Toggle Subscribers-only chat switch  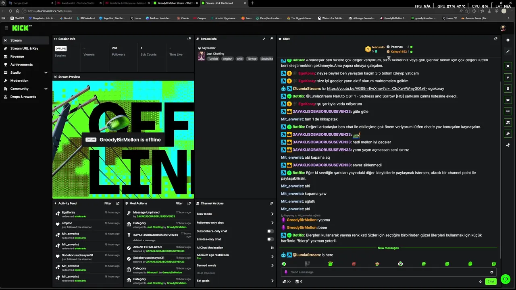pos(270,231)
